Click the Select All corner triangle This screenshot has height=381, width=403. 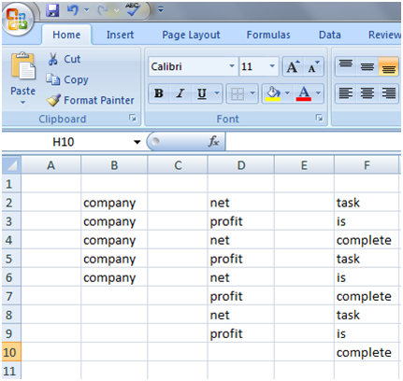tap(12, 165)
